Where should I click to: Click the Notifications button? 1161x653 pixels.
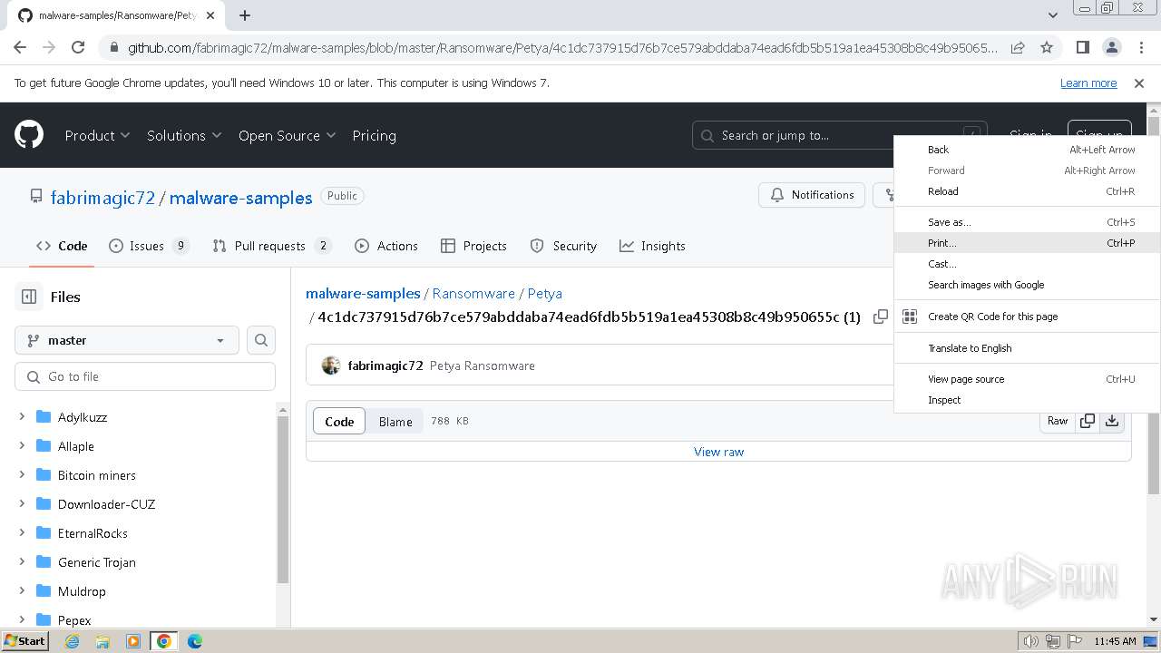point(812,195)
